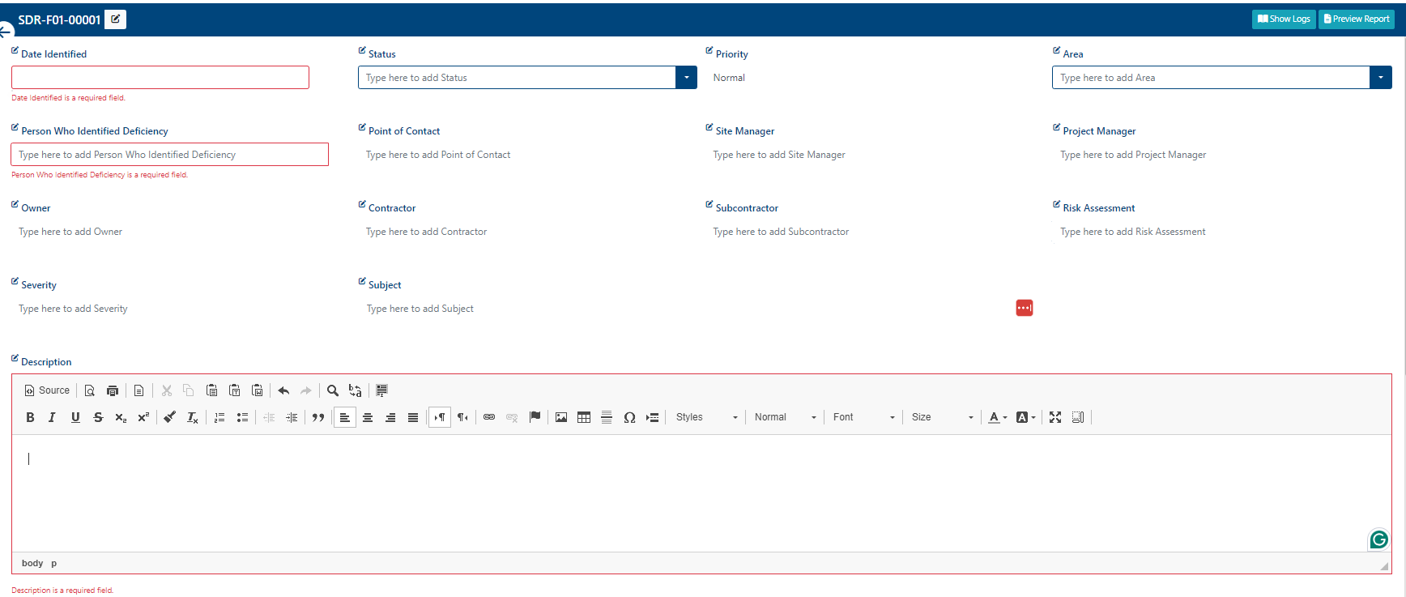The image size is (1406, 597).
Task: Open the red ellipsis icon beside Subject
Action: click(1025, 308)
